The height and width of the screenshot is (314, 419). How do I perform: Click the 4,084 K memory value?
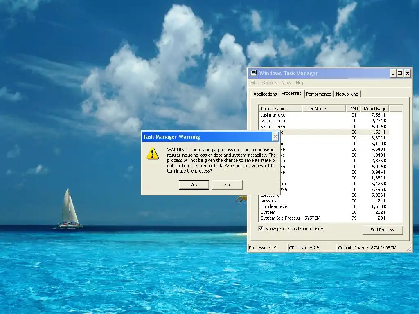(378, 126)
